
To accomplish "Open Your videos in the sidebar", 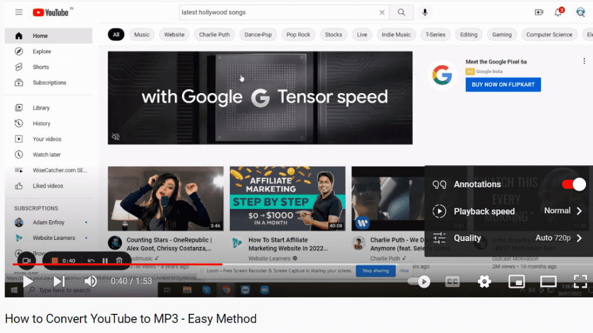I will point(49,139).
